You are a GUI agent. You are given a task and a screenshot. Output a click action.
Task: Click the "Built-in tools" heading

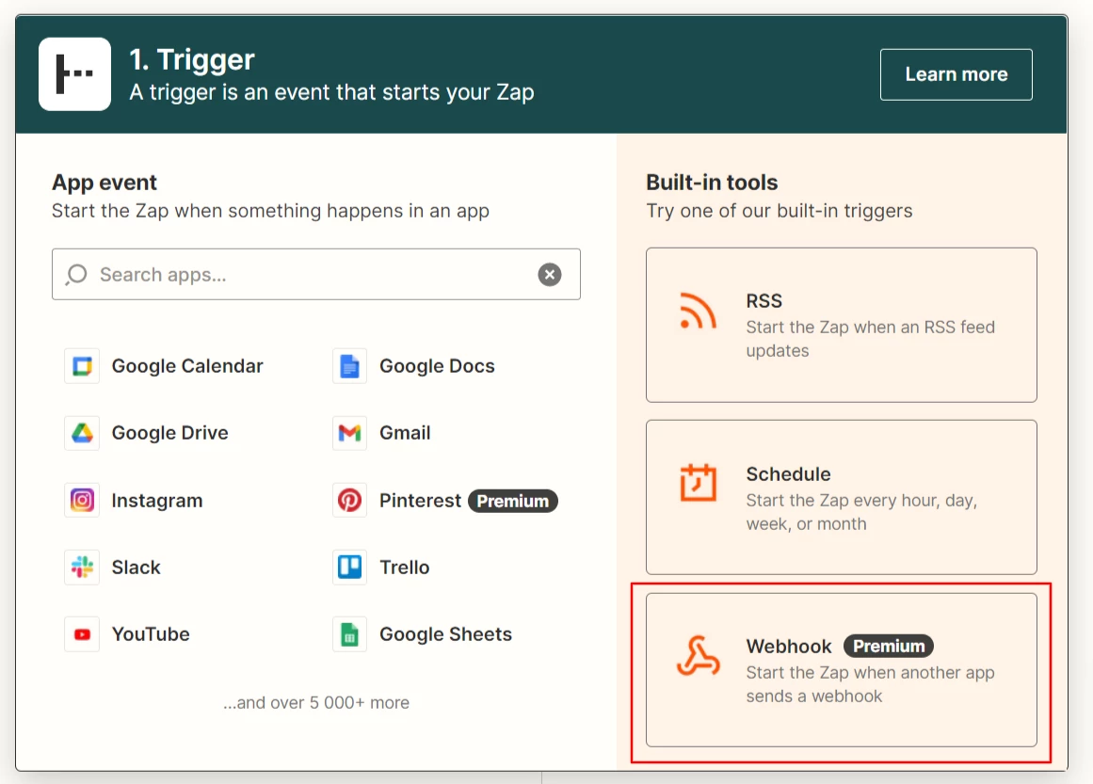click(712, 183)
